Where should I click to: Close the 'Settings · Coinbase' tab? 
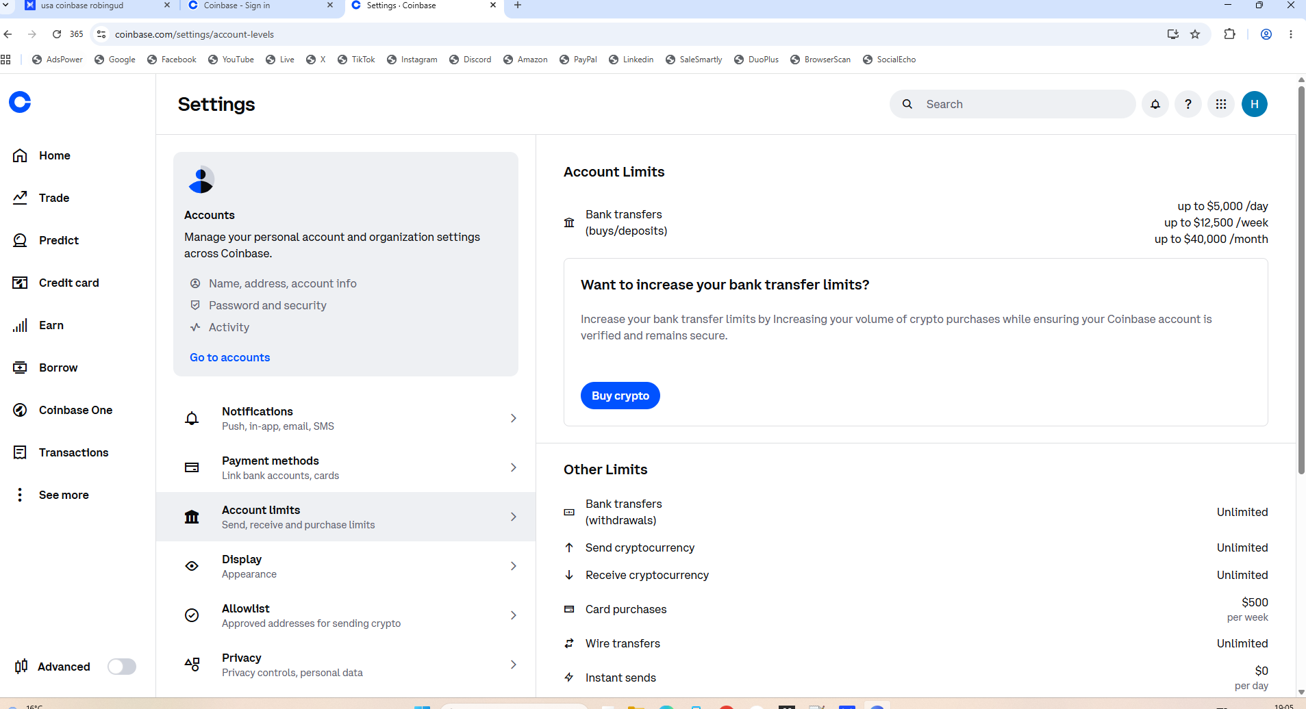[493, 5]
